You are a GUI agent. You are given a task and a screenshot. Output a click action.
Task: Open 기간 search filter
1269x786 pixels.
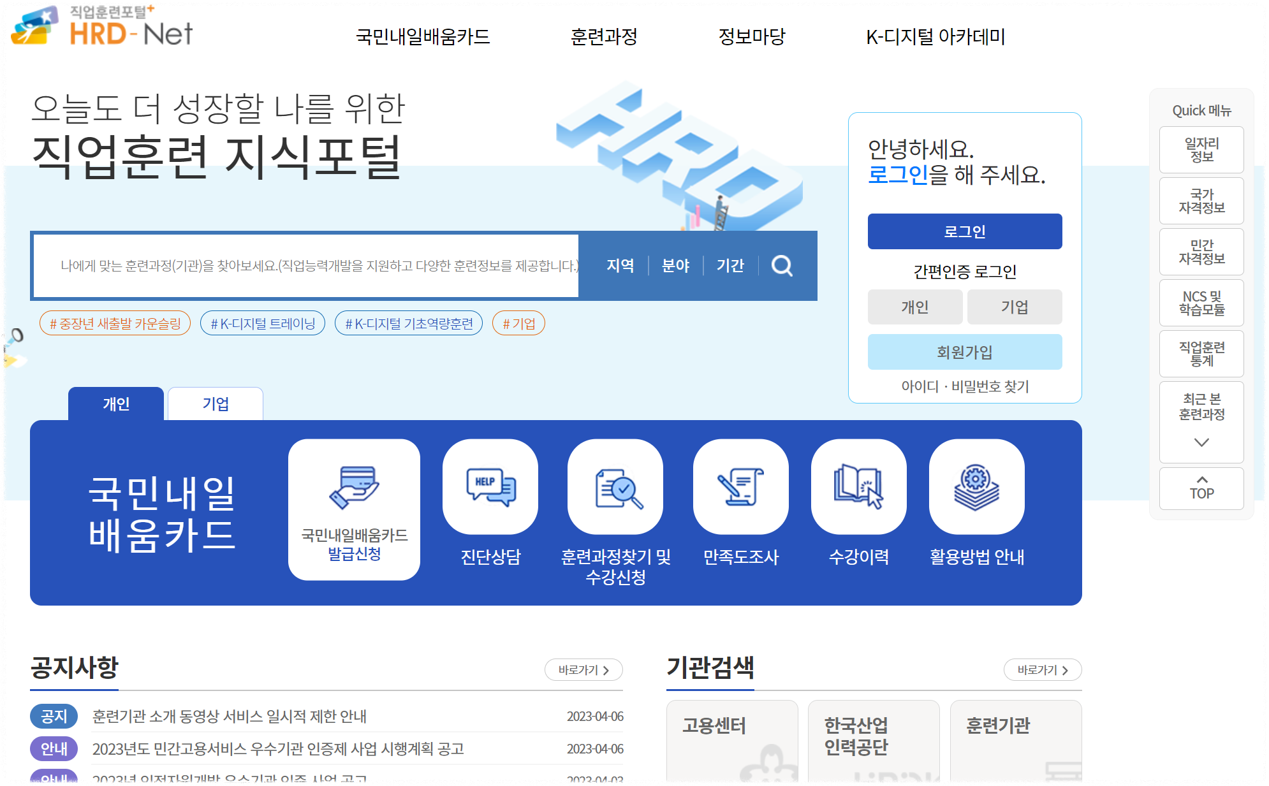click(x=730, y=265)
